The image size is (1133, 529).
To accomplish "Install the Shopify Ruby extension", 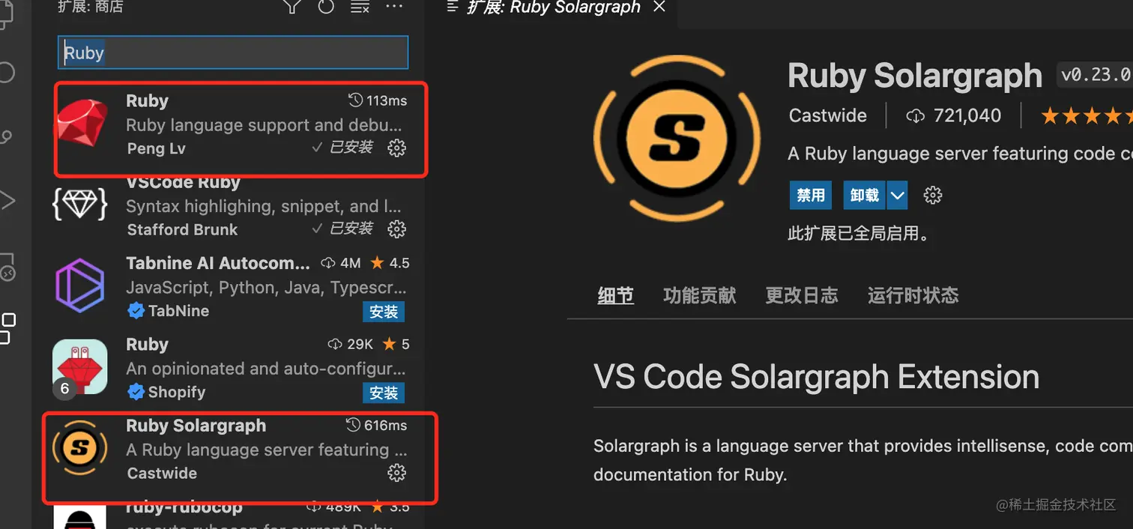I will (x=384, y=393).
